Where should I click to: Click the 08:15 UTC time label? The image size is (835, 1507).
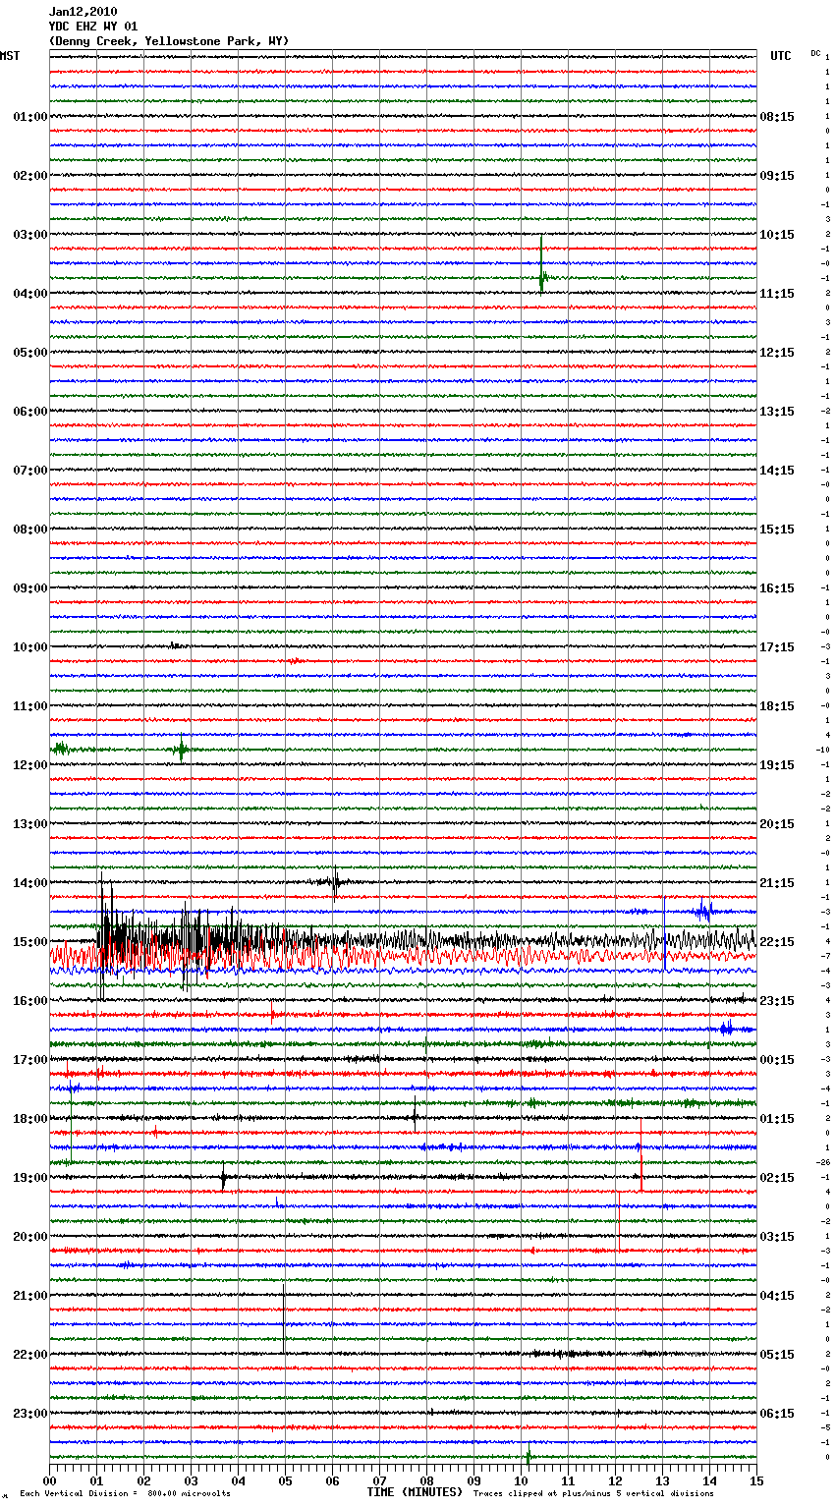click(x=777, y=117)
